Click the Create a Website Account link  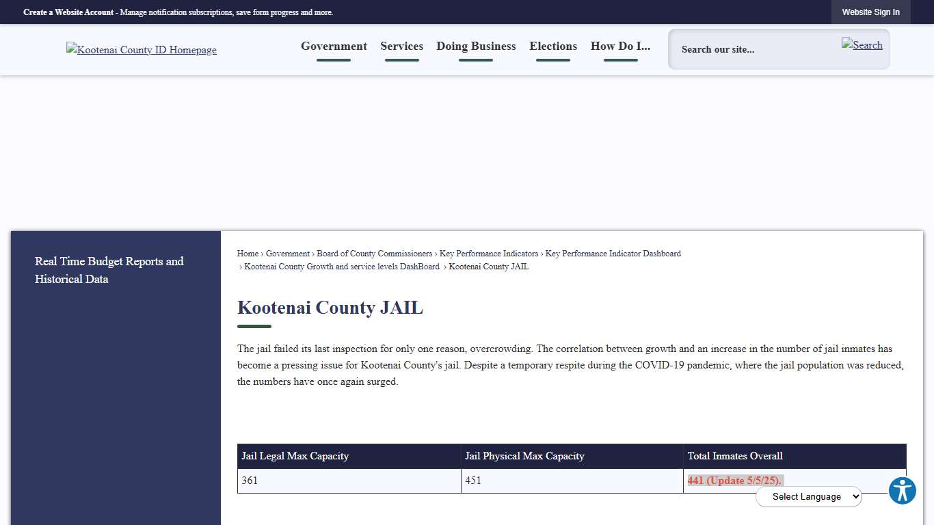click(x=68, y=12)
